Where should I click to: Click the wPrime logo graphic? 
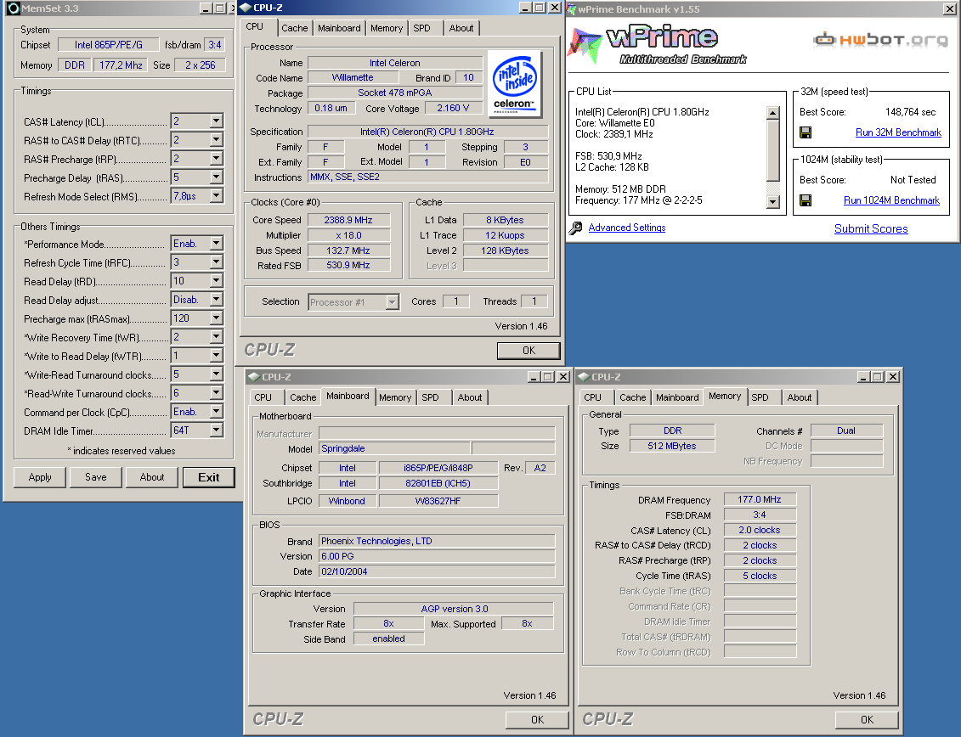659,45
